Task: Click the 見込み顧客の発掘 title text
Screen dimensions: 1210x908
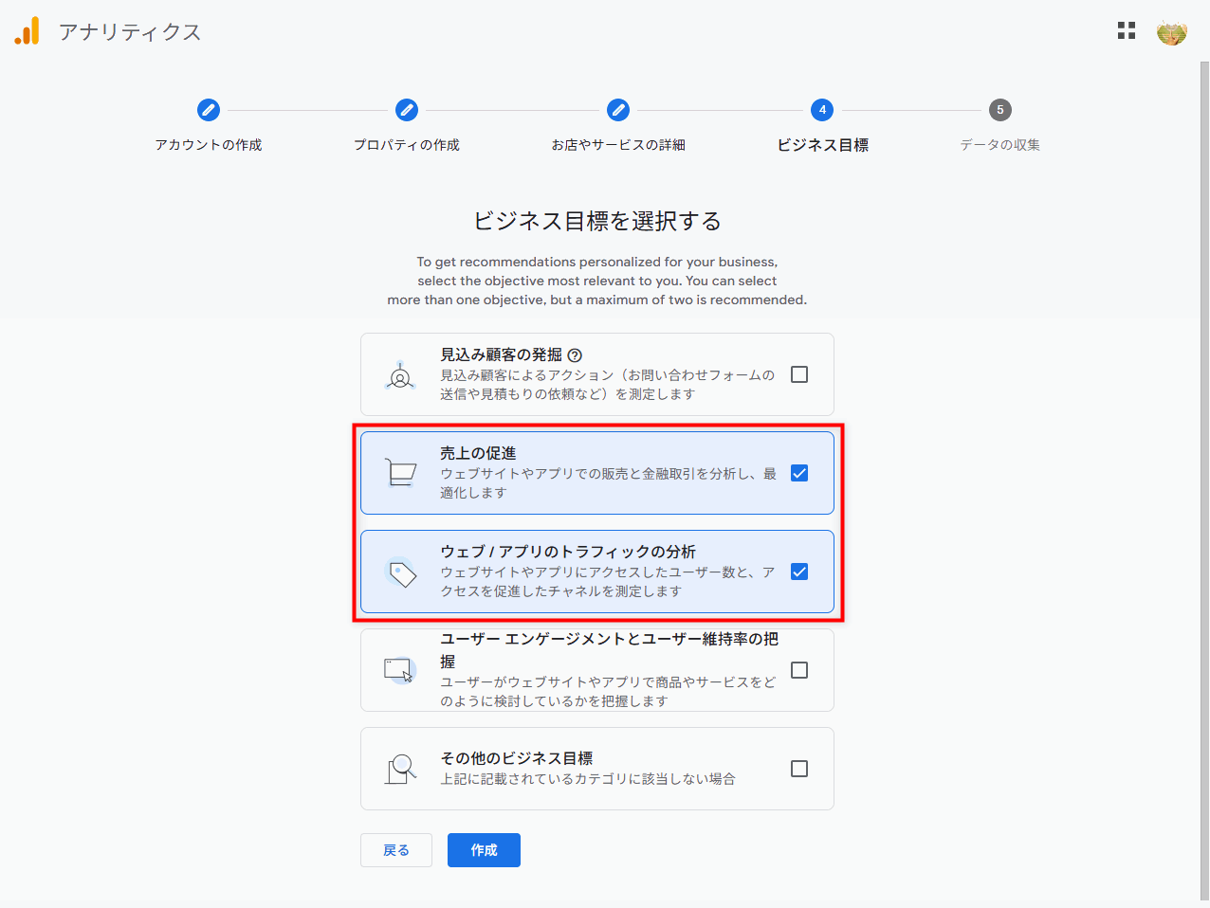Action: (501, 354)
